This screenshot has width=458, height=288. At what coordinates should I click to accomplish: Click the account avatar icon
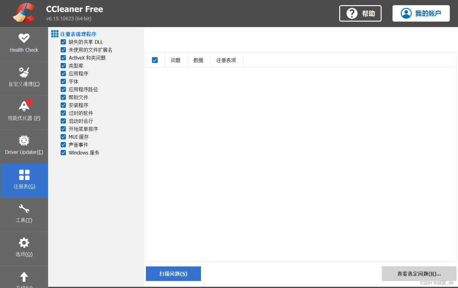point(406,13)
